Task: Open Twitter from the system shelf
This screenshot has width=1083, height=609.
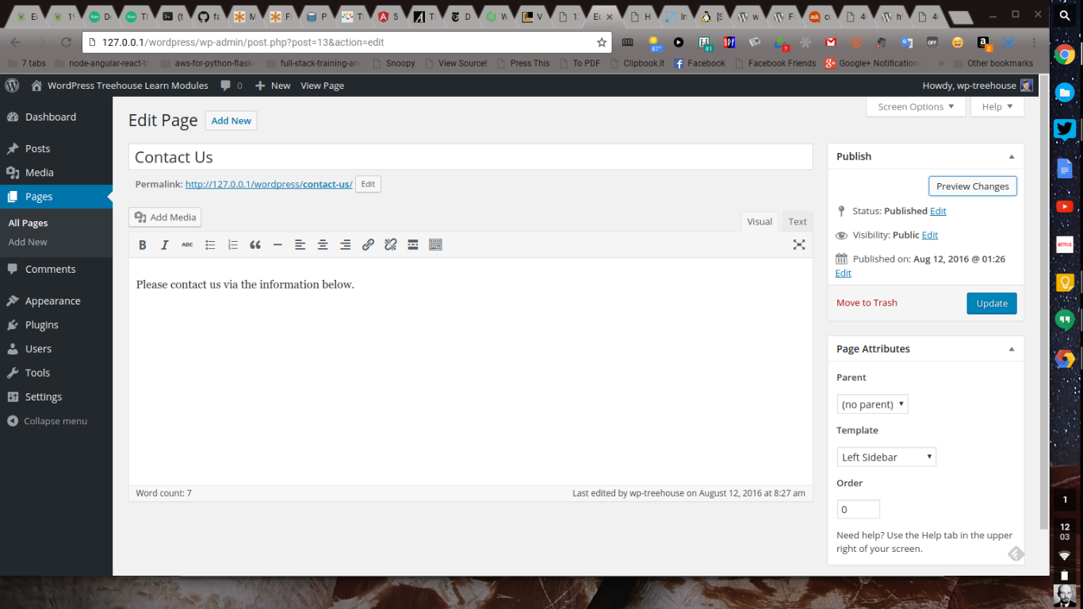Action: pyautogui.click(x=1065, y=129)
